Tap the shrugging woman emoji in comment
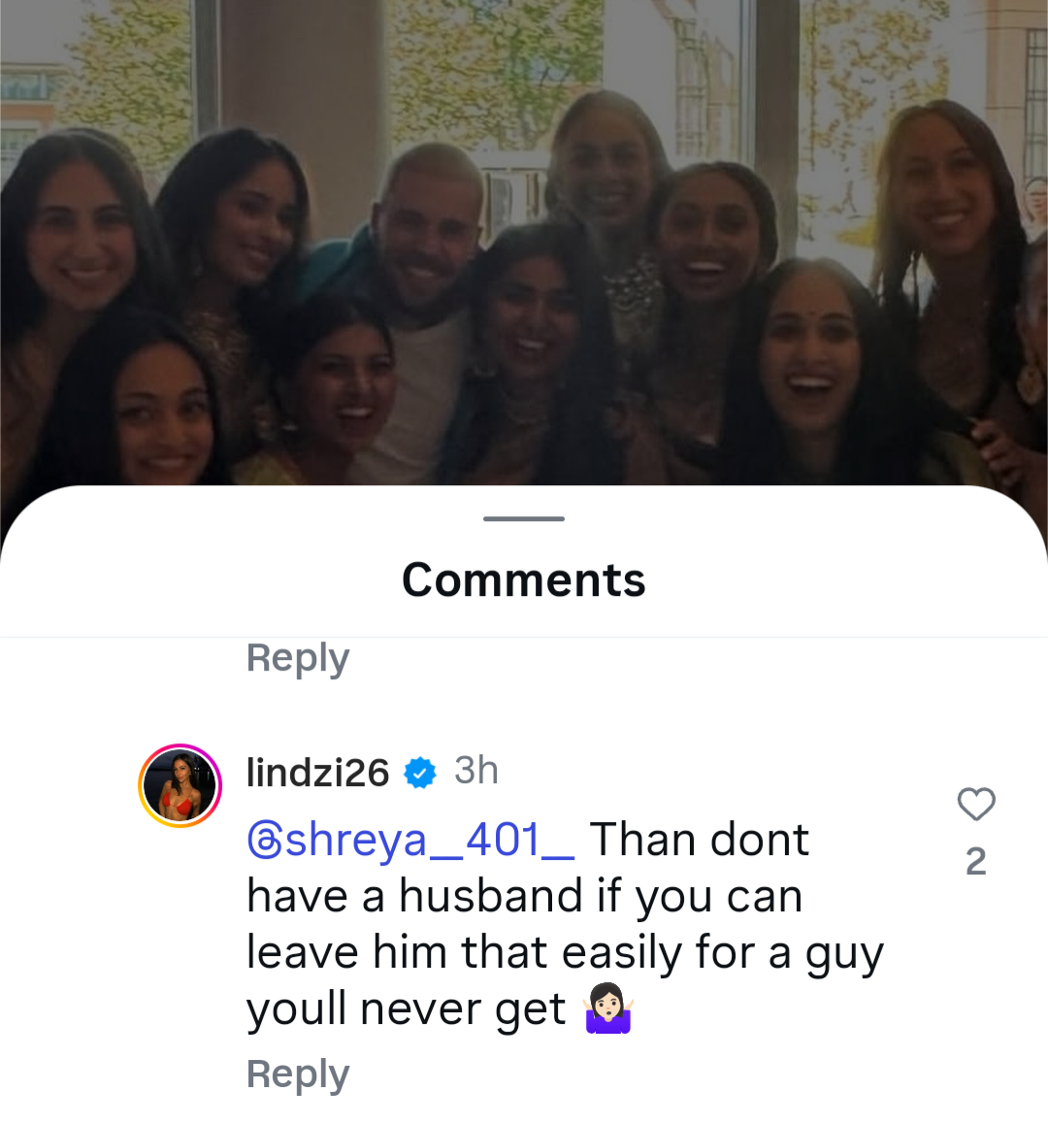The height and width of the screenshot is (1122, 1048). coord(608,1007)
